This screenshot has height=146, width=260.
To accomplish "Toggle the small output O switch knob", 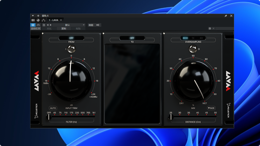I will coord(193,49).
